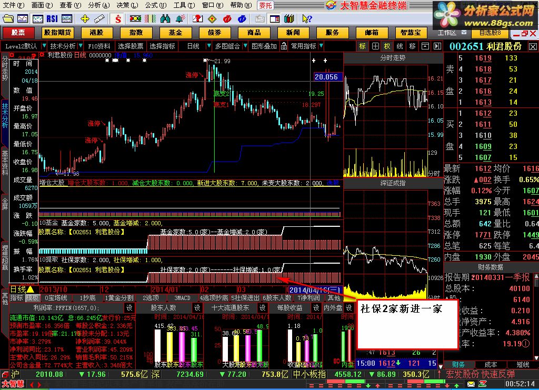Open 基本资料 side tab

(x=5, y=162)
